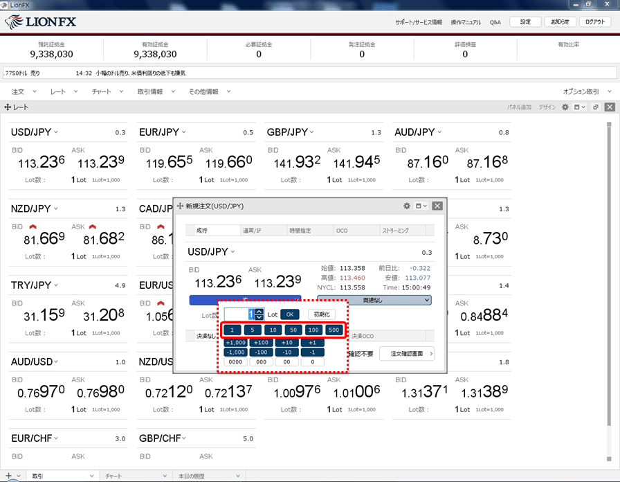Open サポート/サービス情報 link
The width and height of the screenshot is (620, 482).
pos(419,22)
